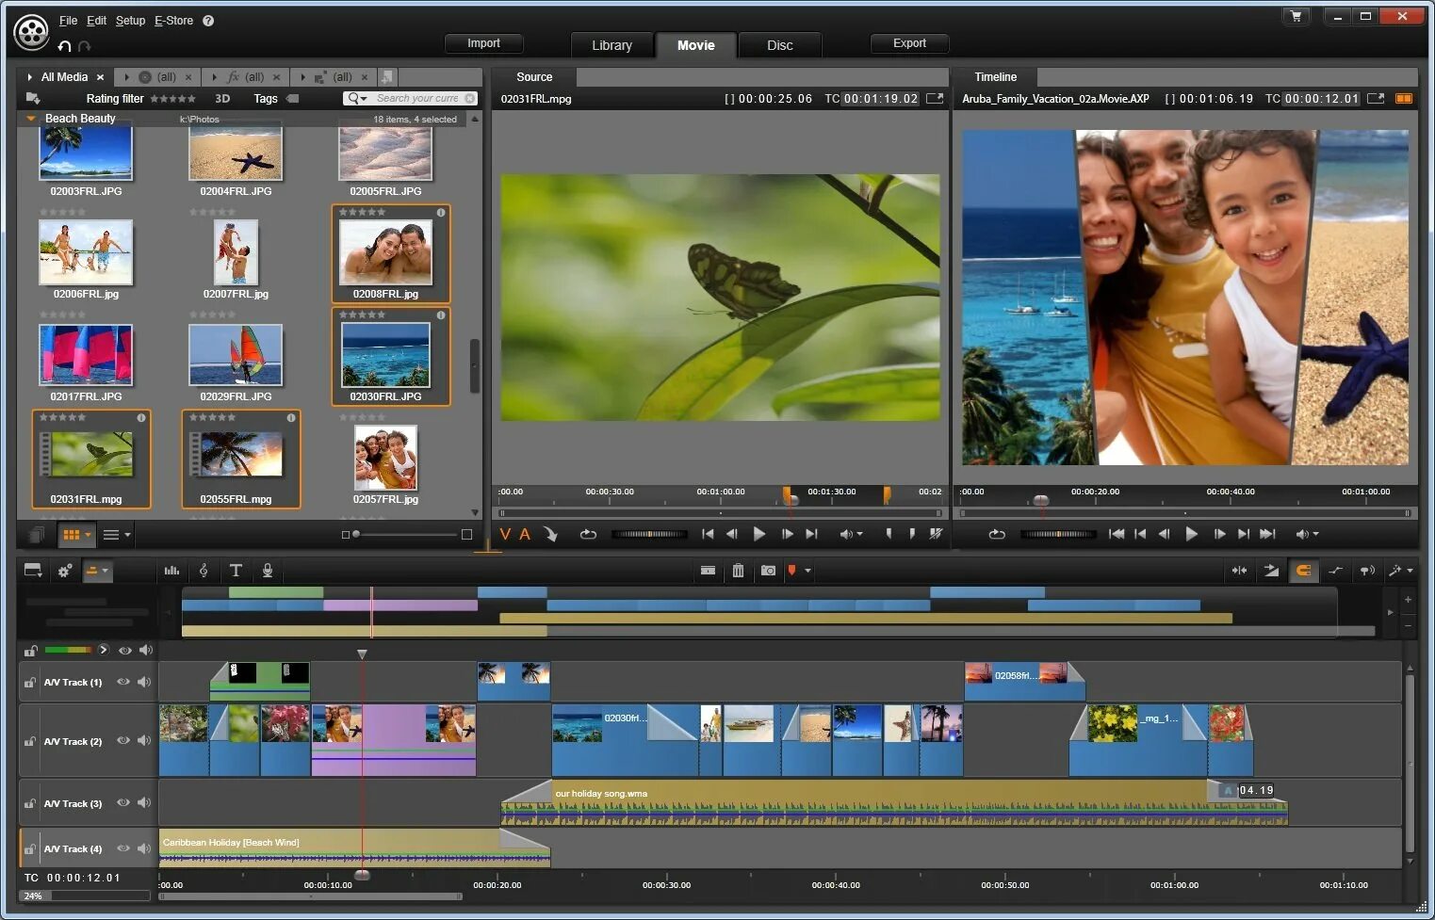Click the undo arrow icon
Viewport: 1435px width, 920px height.
[x=64, y=46]
